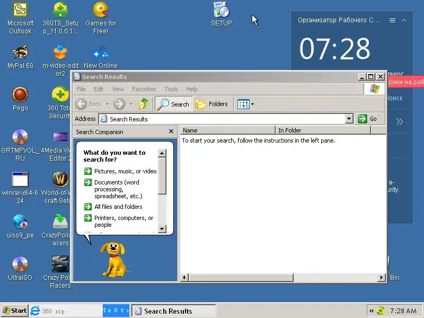424x318 pixels.
Task: Select the SETUP disc desktop icon
Action: point(222,14)
